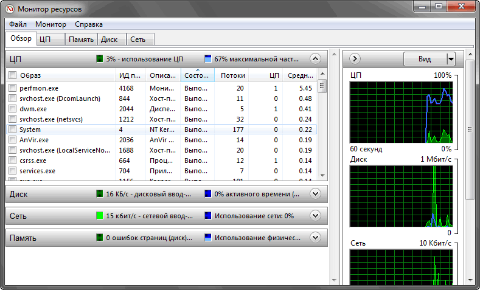Click the green disk I/O indicator icon
This screenshot has width=480, height=290.
pyautogui.click(x=100, y=194)
